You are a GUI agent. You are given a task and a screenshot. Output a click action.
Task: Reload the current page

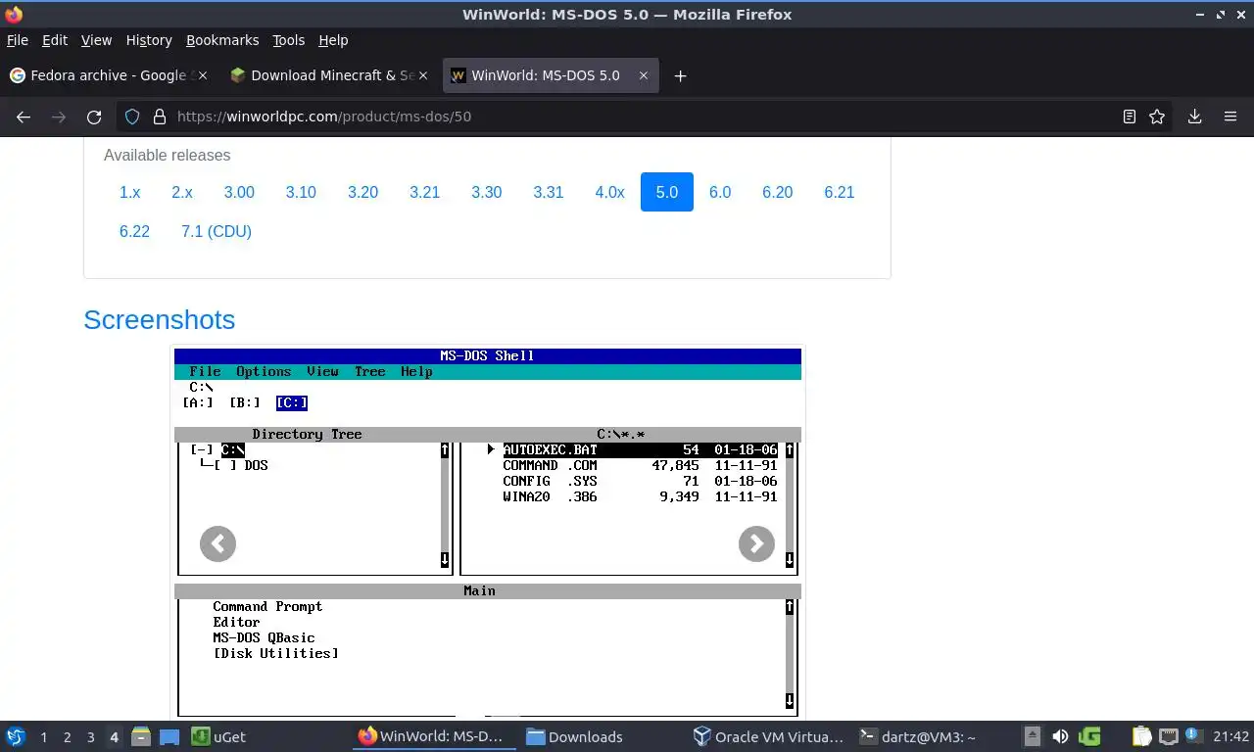[94, 117]
